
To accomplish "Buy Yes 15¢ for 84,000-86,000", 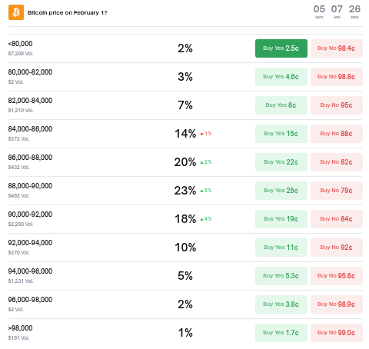I will pos(281,134).
